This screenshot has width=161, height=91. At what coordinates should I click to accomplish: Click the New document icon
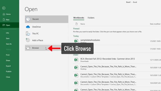[4, 20]
